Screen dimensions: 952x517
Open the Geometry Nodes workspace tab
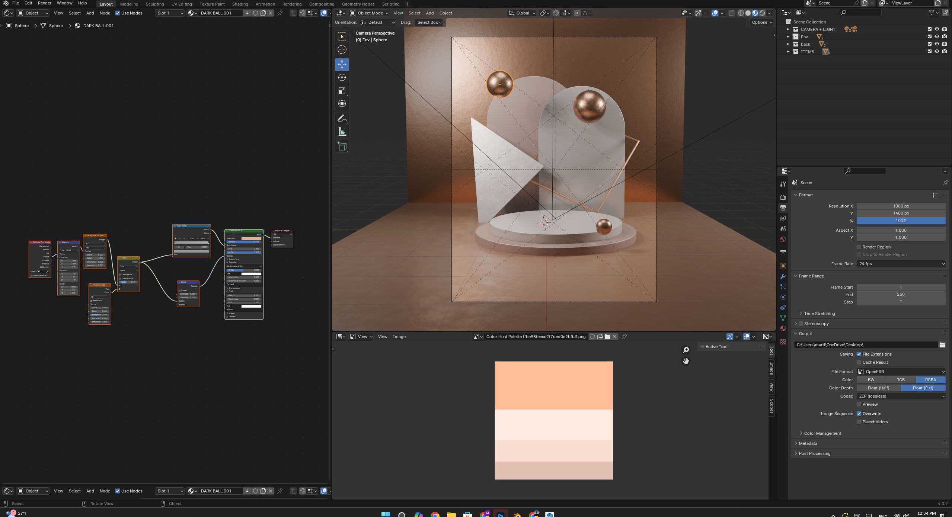click(x=358, y=4)
